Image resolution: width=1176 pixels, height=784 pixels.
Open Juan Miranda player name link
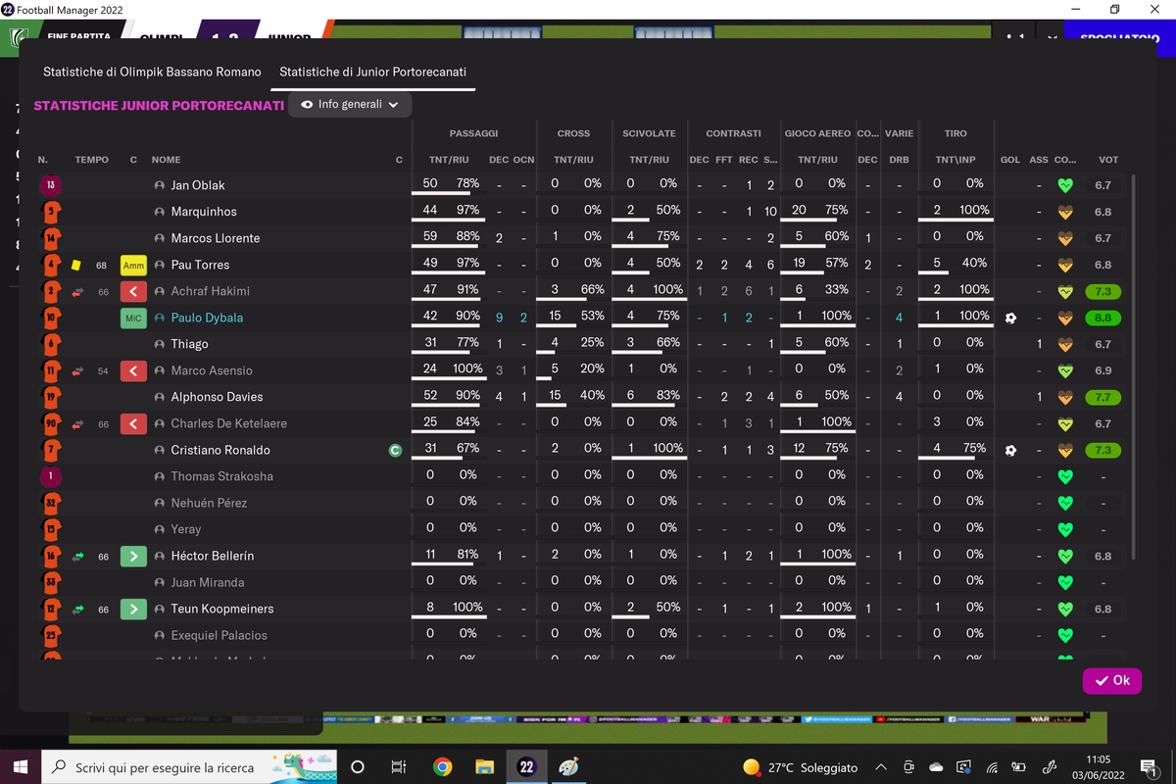(208, 582)
